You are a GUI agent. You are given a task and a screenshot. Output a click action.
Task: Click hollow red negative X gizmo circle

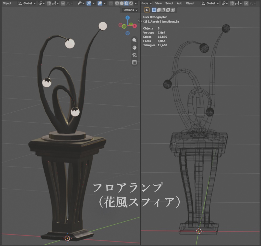pyautogui.click(x=120, y=25)
